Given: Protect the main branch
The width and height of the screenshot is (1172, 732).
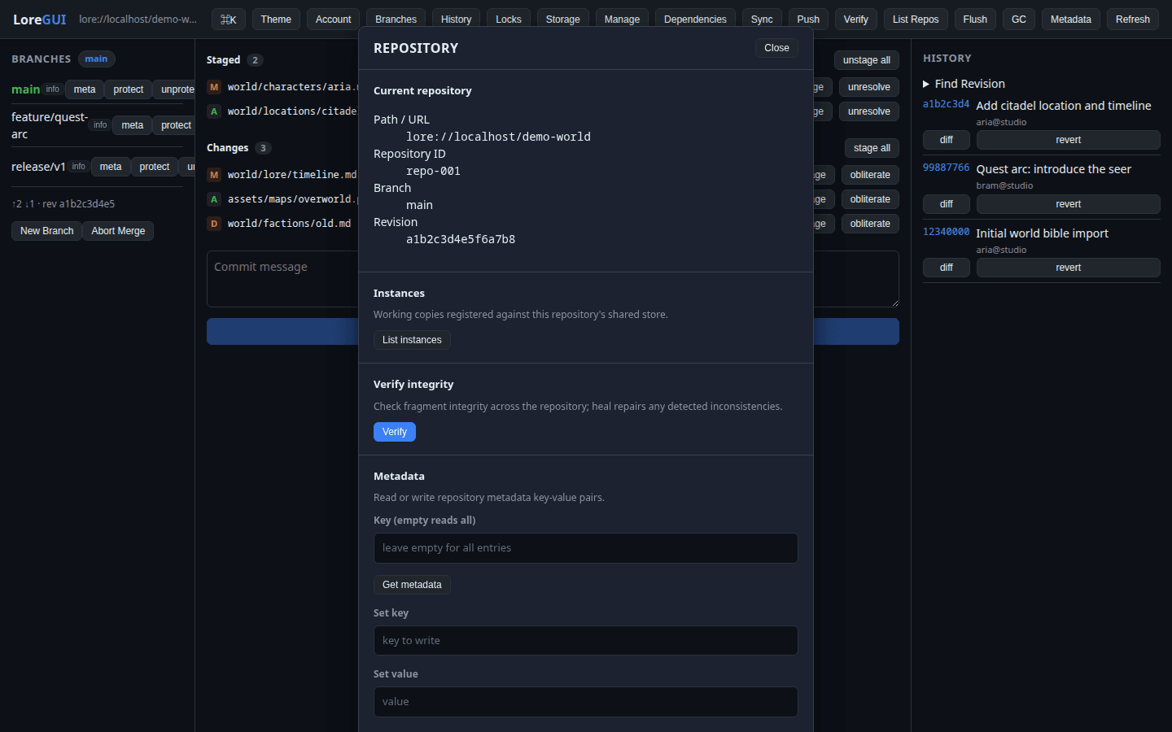Looking at the screenshot, I should [x=129, y=89].
